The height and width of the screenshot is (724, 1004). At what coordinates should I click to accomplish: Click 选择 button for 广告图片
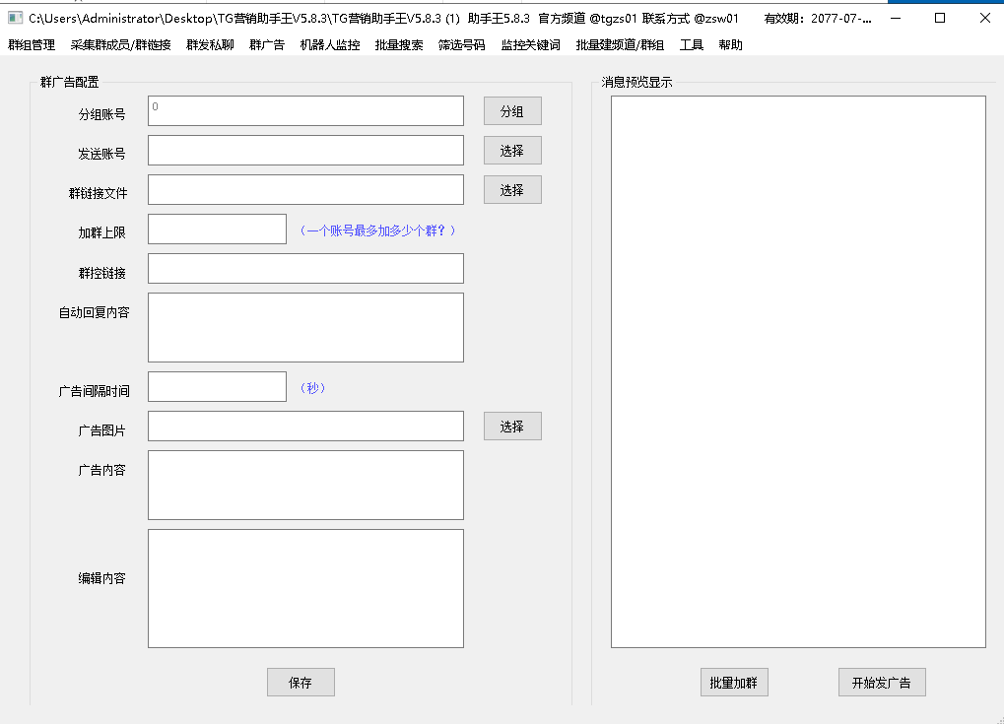511,427
